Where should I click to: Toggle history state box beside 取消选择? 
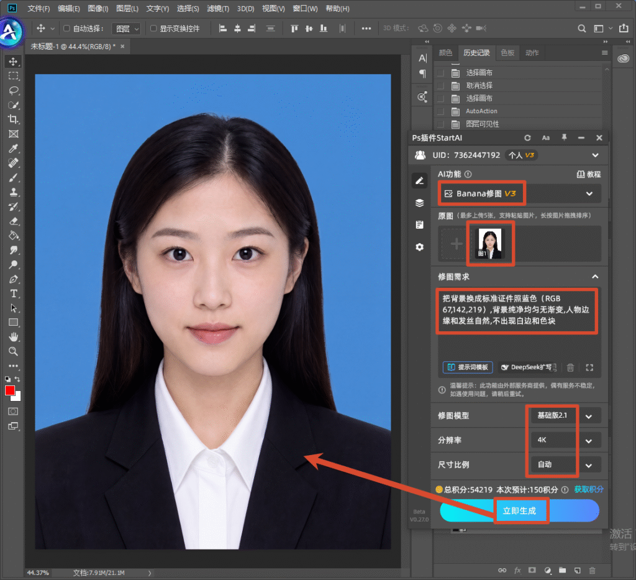pos(440,86)
